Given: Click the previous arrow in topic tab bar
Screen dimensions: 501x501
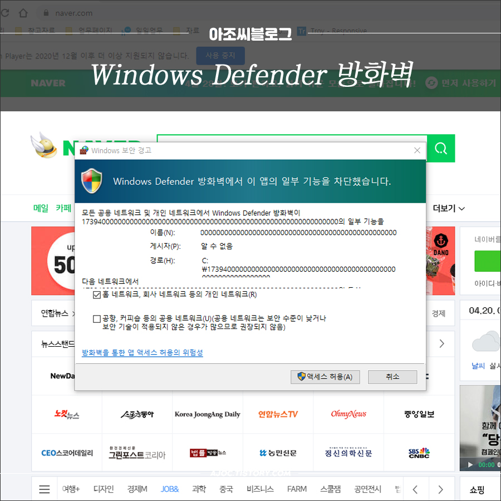Looking at the screenshot, I should pos(415,489).
